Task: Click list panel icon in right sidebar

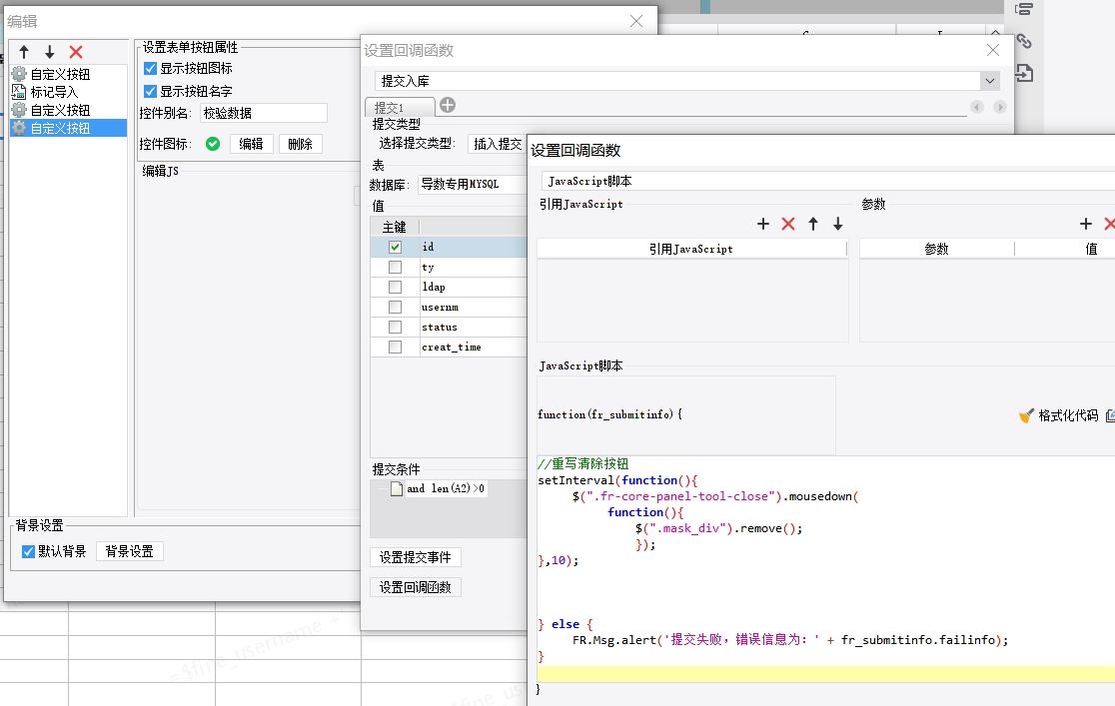Action: [1024, 9]
